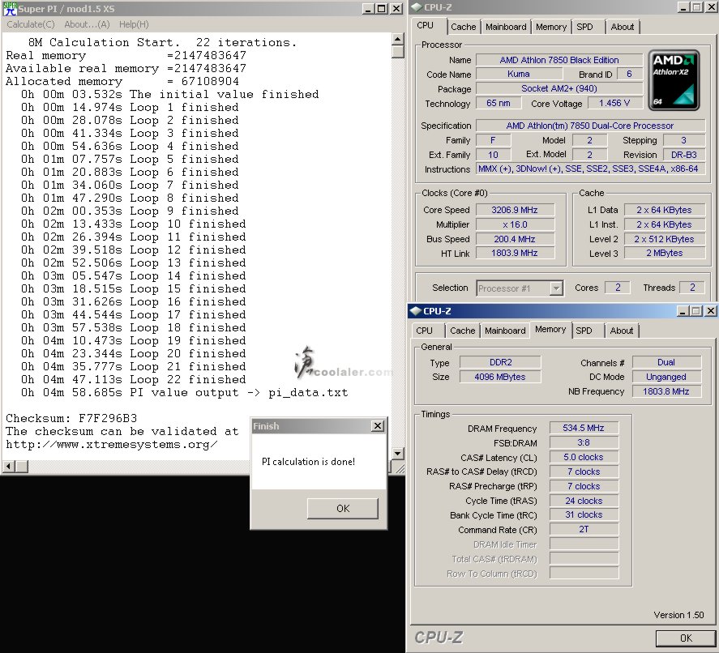The width and height of the screenshot is (719, 653).
Task: Click OK button at bottom of CPU-Z
Action: [686, 638]
